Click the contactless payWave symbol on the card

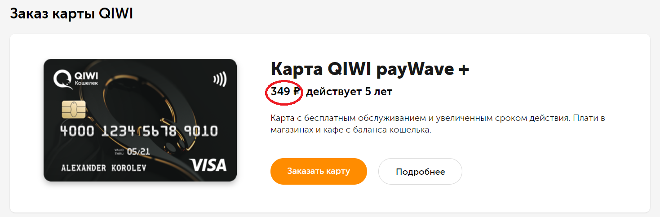[x=220, y=80]
